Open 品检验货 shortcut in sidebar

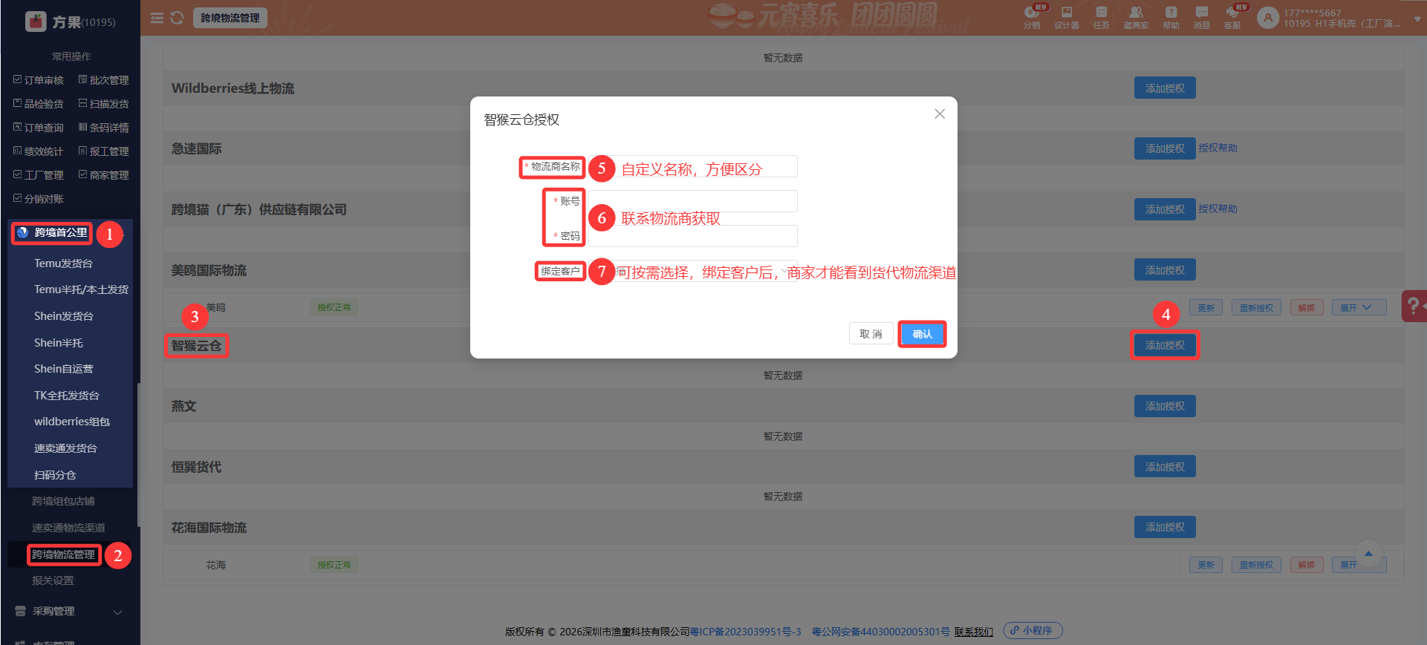tap(39, 104)
